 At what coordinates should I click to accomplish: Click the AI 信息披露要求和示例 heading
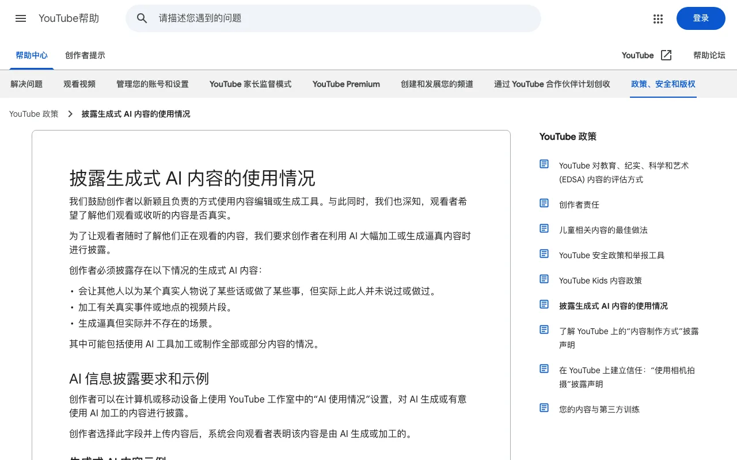[x=139, y=378]
